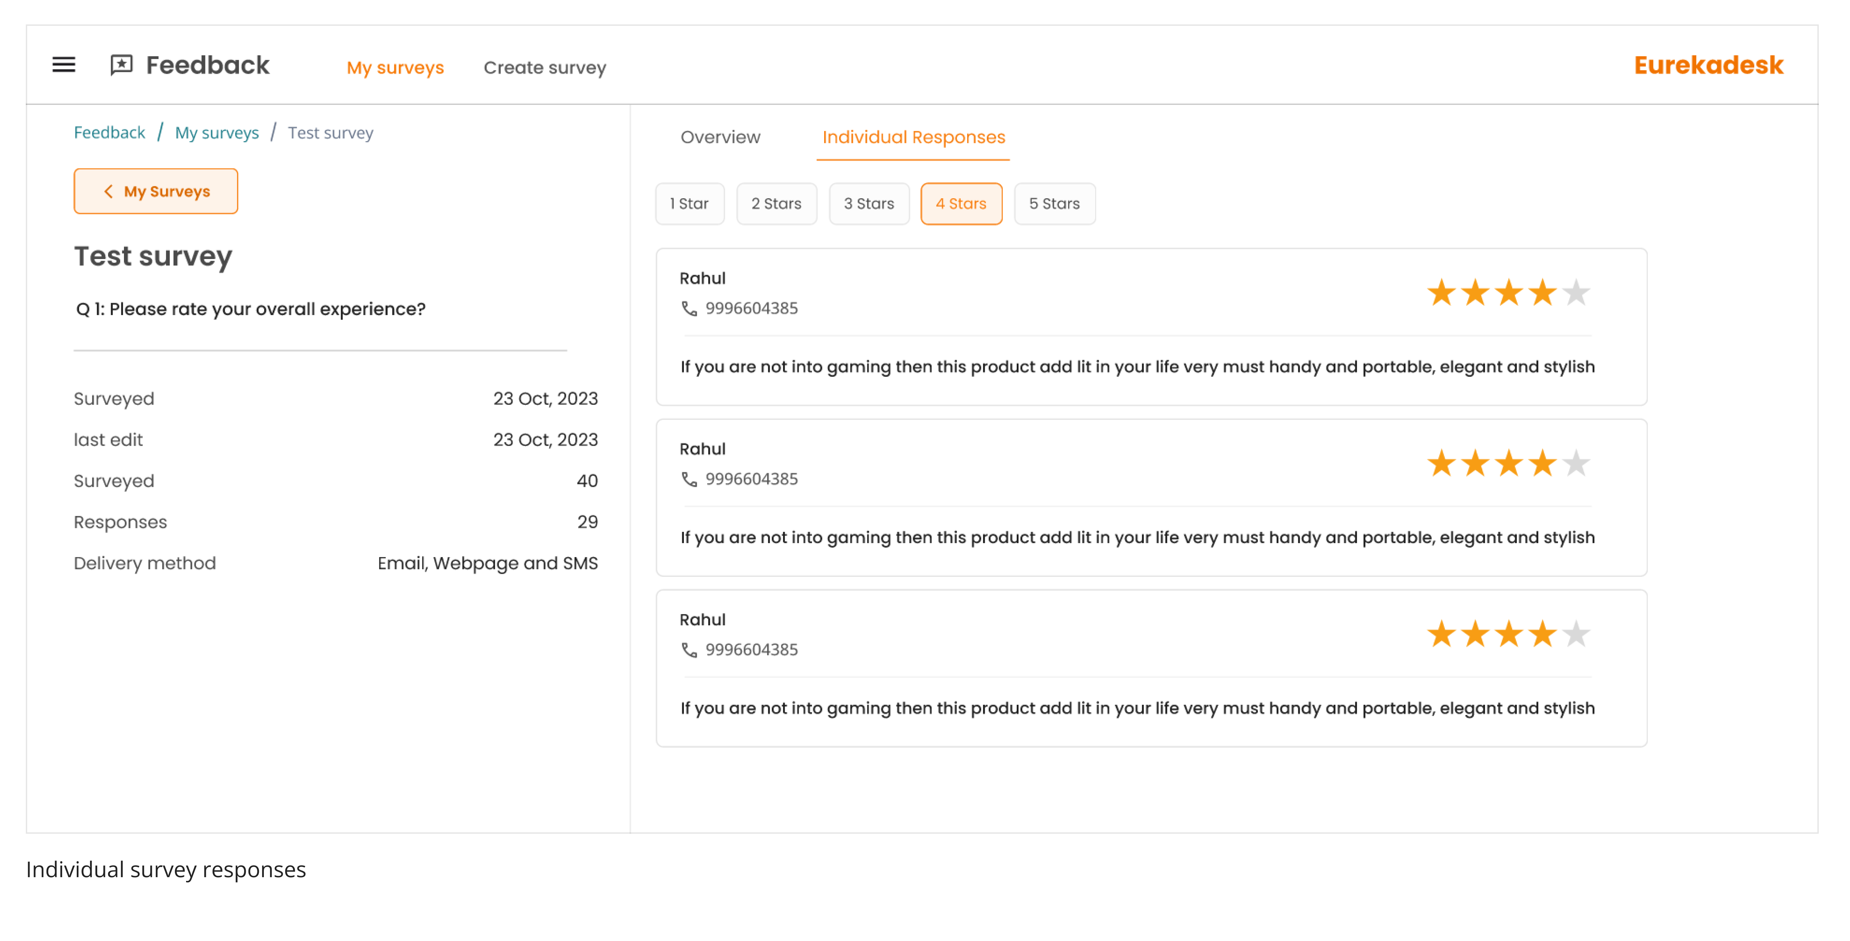Click phone number 9996604385 in second card

(751, 479)
